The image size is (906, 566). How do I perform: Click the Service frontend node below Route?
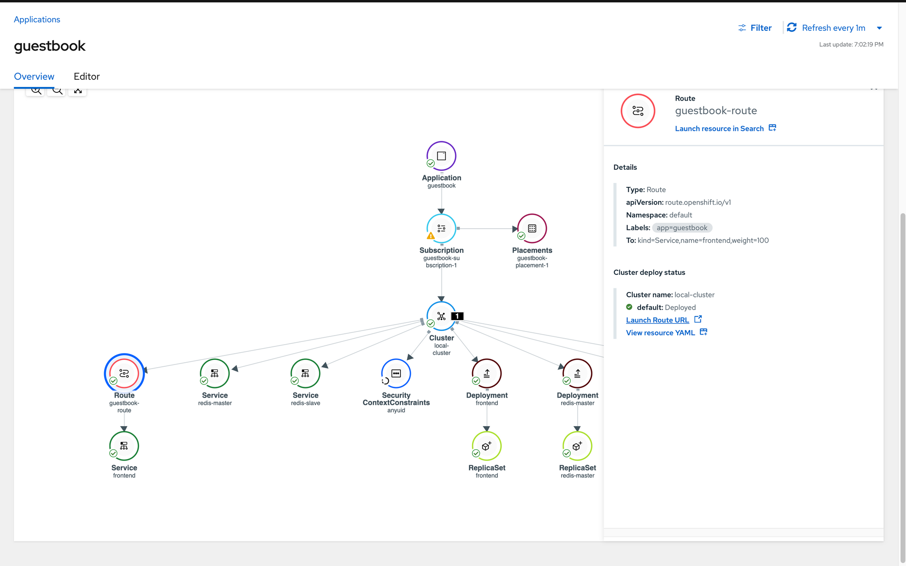124,446
